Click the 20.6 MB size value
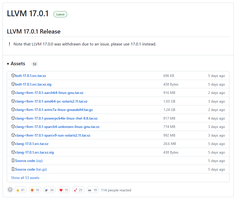The image size is (234, 199). pyautogui.click(x=170, y=144)
